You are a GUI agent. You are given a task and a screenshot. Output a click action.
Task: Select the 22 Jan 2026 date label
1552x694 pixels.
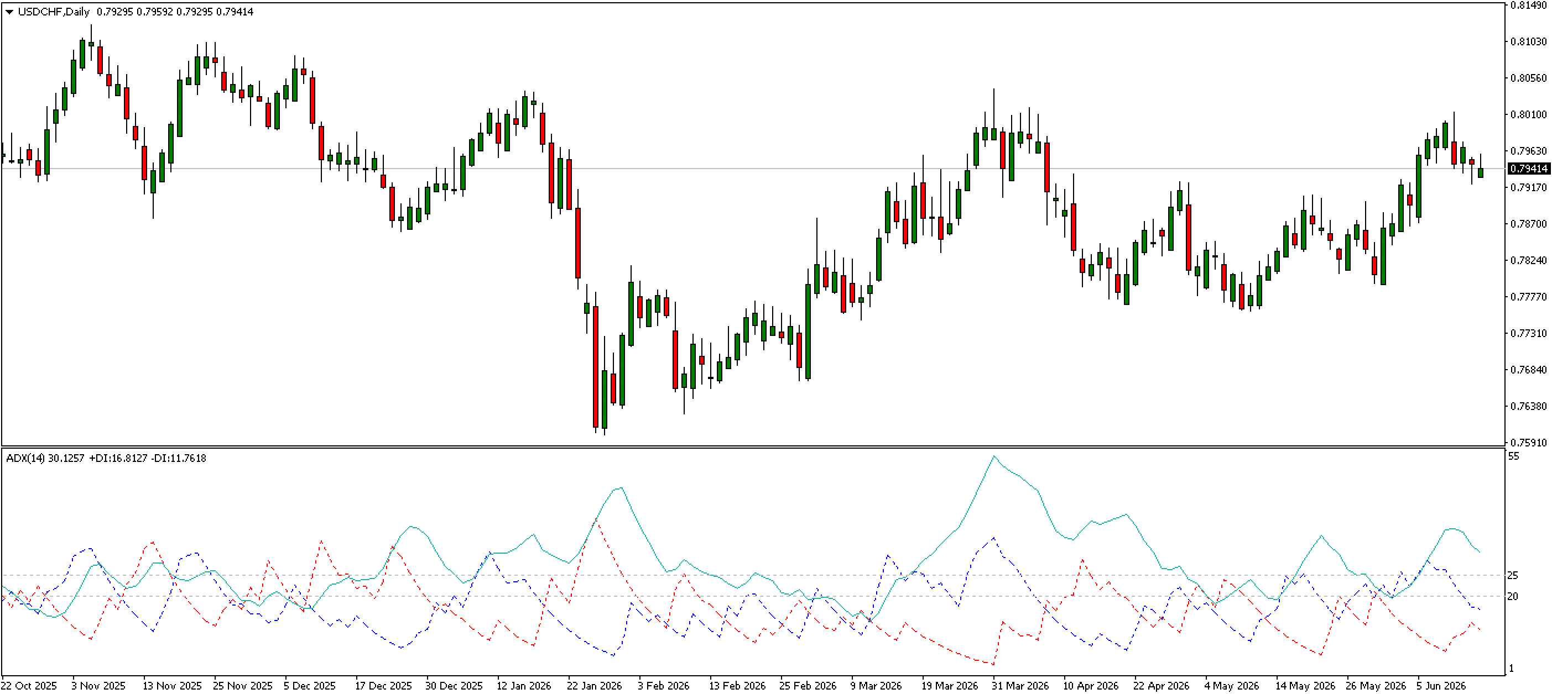click(x=595, y=686)
